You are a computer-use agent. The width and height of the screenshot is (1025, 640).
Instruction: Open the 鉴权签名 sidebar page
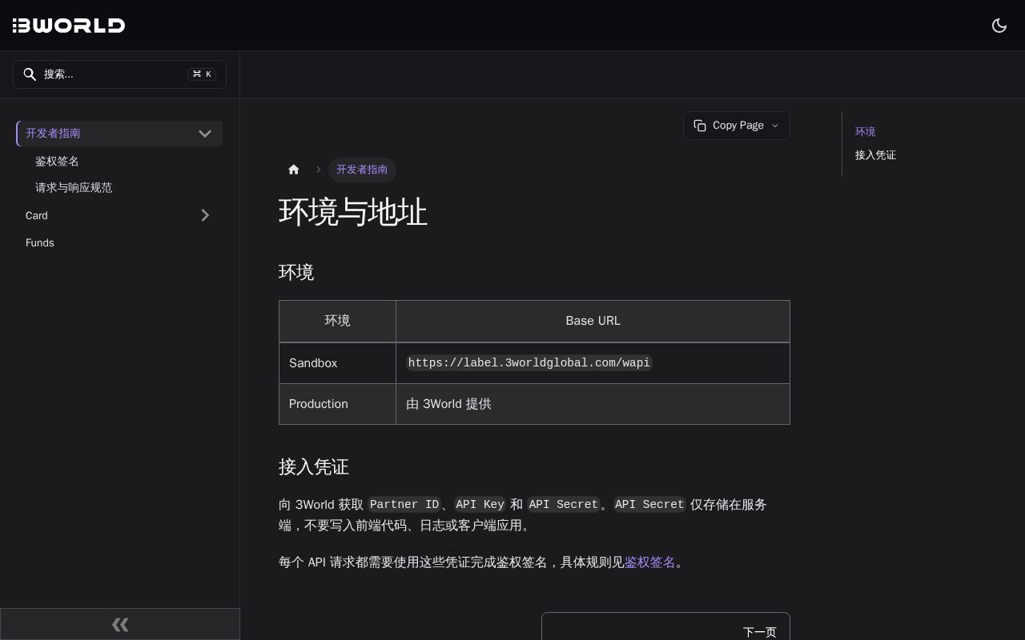pyautogui.click(x=57, y=162)
